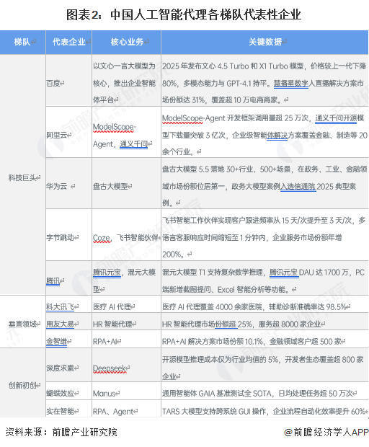Click the 日均处理任务超 50 万次 data cell
Image resolution: width=369 pixels, height=447 pixels.
click(x=264, y=391)
